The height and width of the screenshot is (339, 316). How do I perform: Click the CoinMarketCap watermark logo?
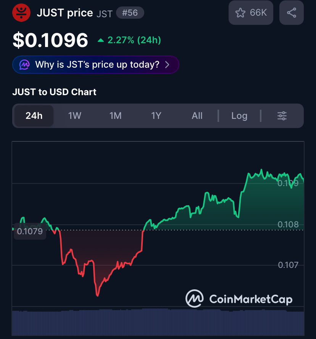coord(239,299)
